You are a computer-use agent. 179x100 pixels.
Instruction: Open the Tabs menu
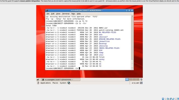73,14
